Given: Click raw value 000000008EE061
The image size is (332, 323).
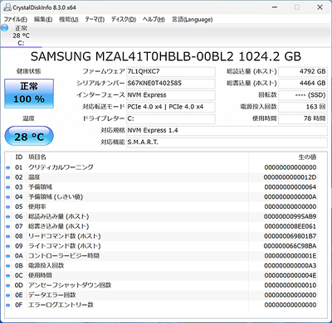Looking at the screenshot, I should [290, 226].
